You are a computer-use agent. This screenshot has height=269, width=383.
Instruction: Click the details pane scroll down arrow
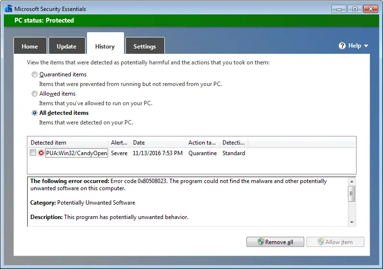click(x=352, y=222)
